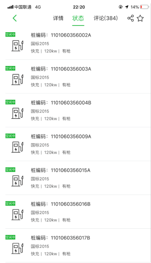
Task: Select pile code 1101060356016B text
Action: pos(61,204)
